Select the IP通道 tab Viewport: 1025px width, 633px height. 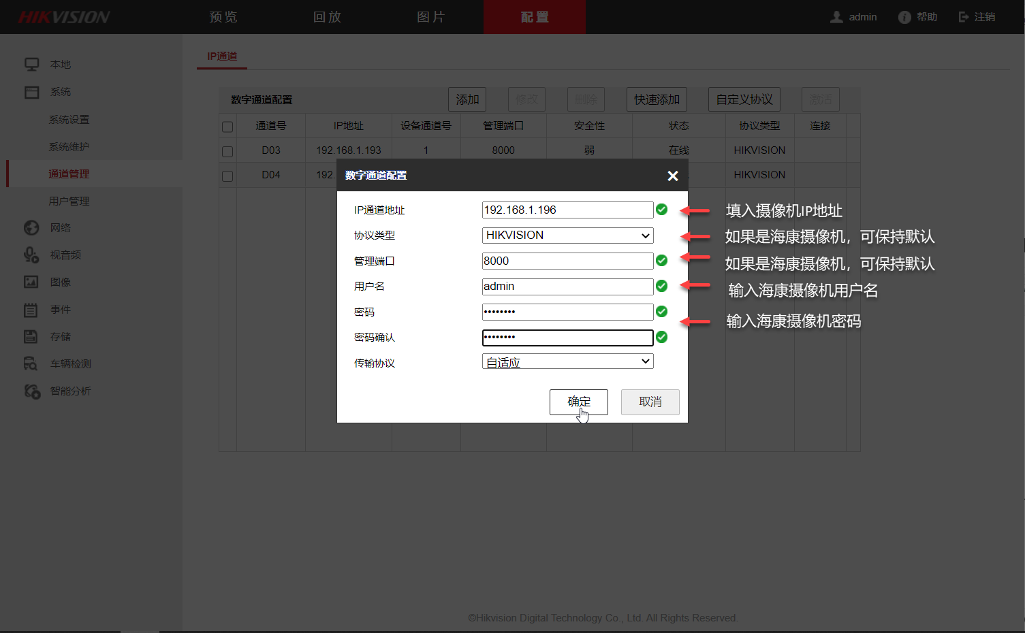(222, 56)
